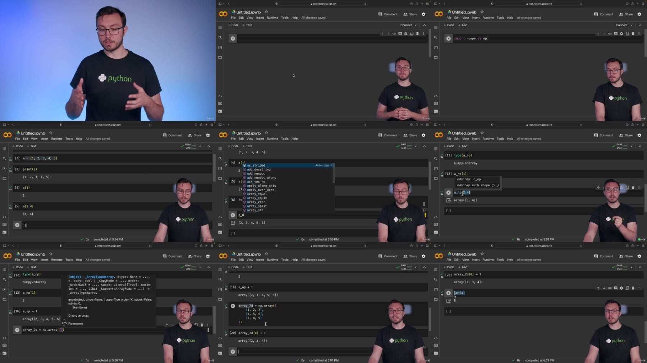Open RAM/Disk dropdown arrow in 5:54 PM notebook
This screenshot has width=647, height=363.
coord(200,146)
